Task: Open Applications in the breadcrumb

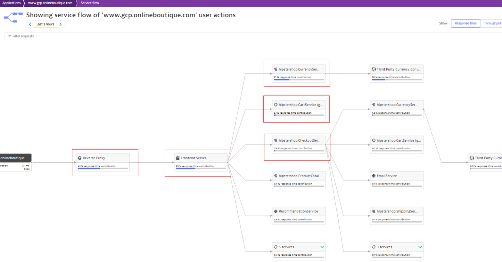Action: pos(11,3)
